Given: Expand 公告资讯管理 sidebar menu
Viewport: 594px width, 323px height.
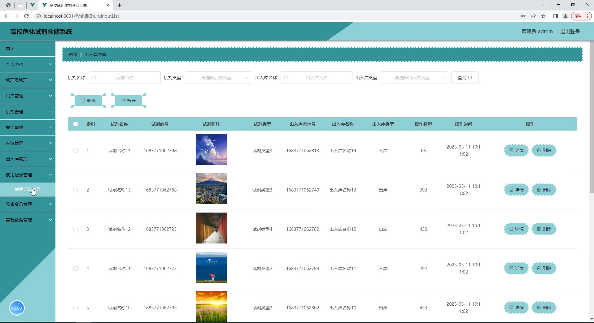Looking at the screenshot, I should tap(28, 204).
